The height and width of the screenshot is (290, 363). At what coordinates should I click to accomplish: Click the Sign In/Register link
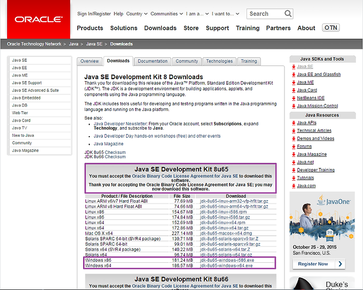[94, 14]
